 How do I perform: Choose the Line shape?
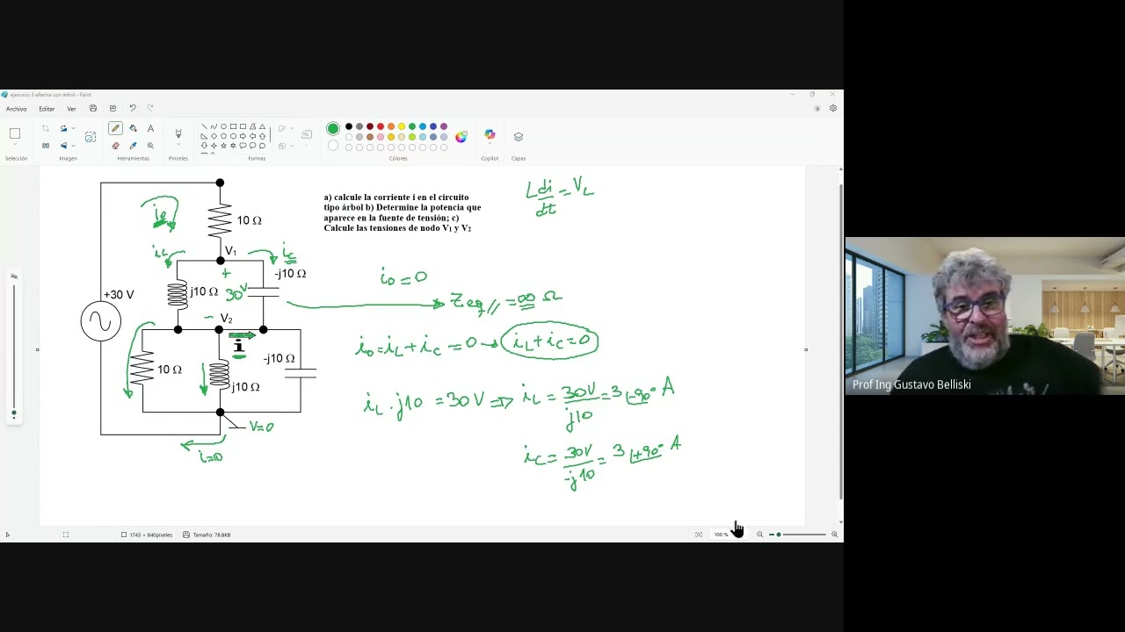(204, 126)
